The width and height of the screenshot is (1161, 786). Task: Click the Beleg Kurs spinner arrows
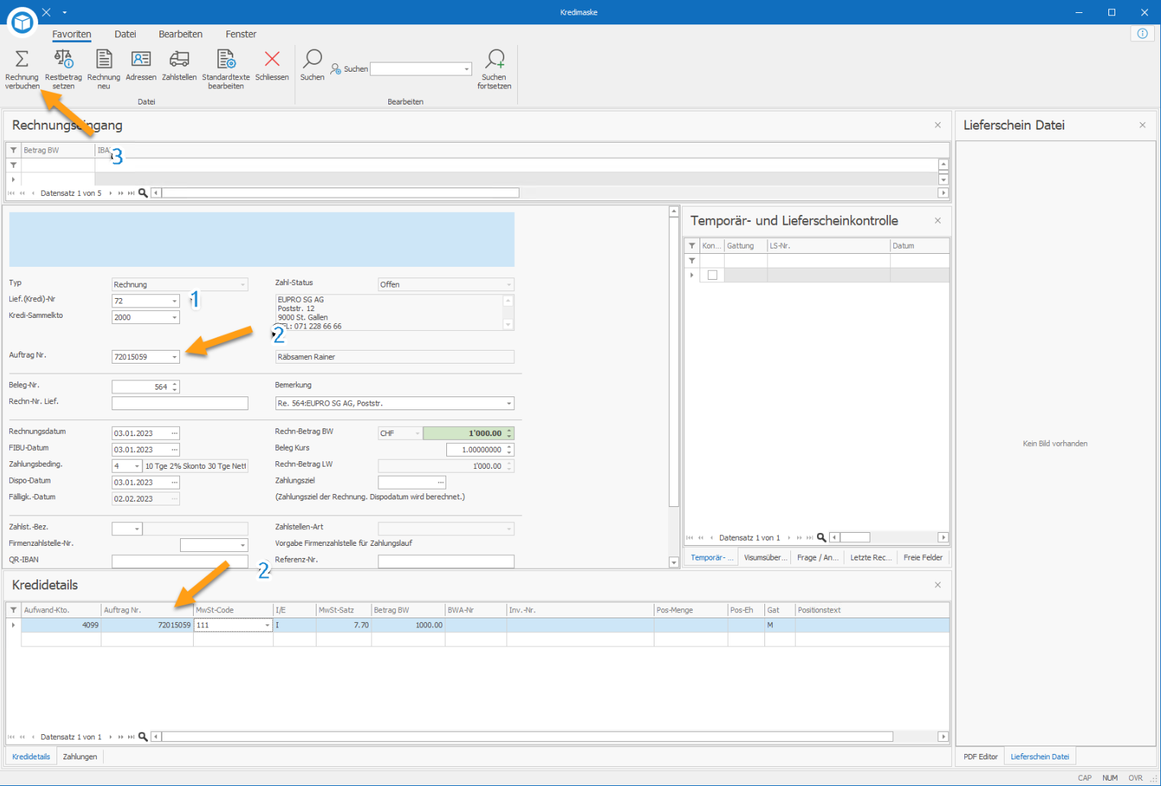(510, 450)
